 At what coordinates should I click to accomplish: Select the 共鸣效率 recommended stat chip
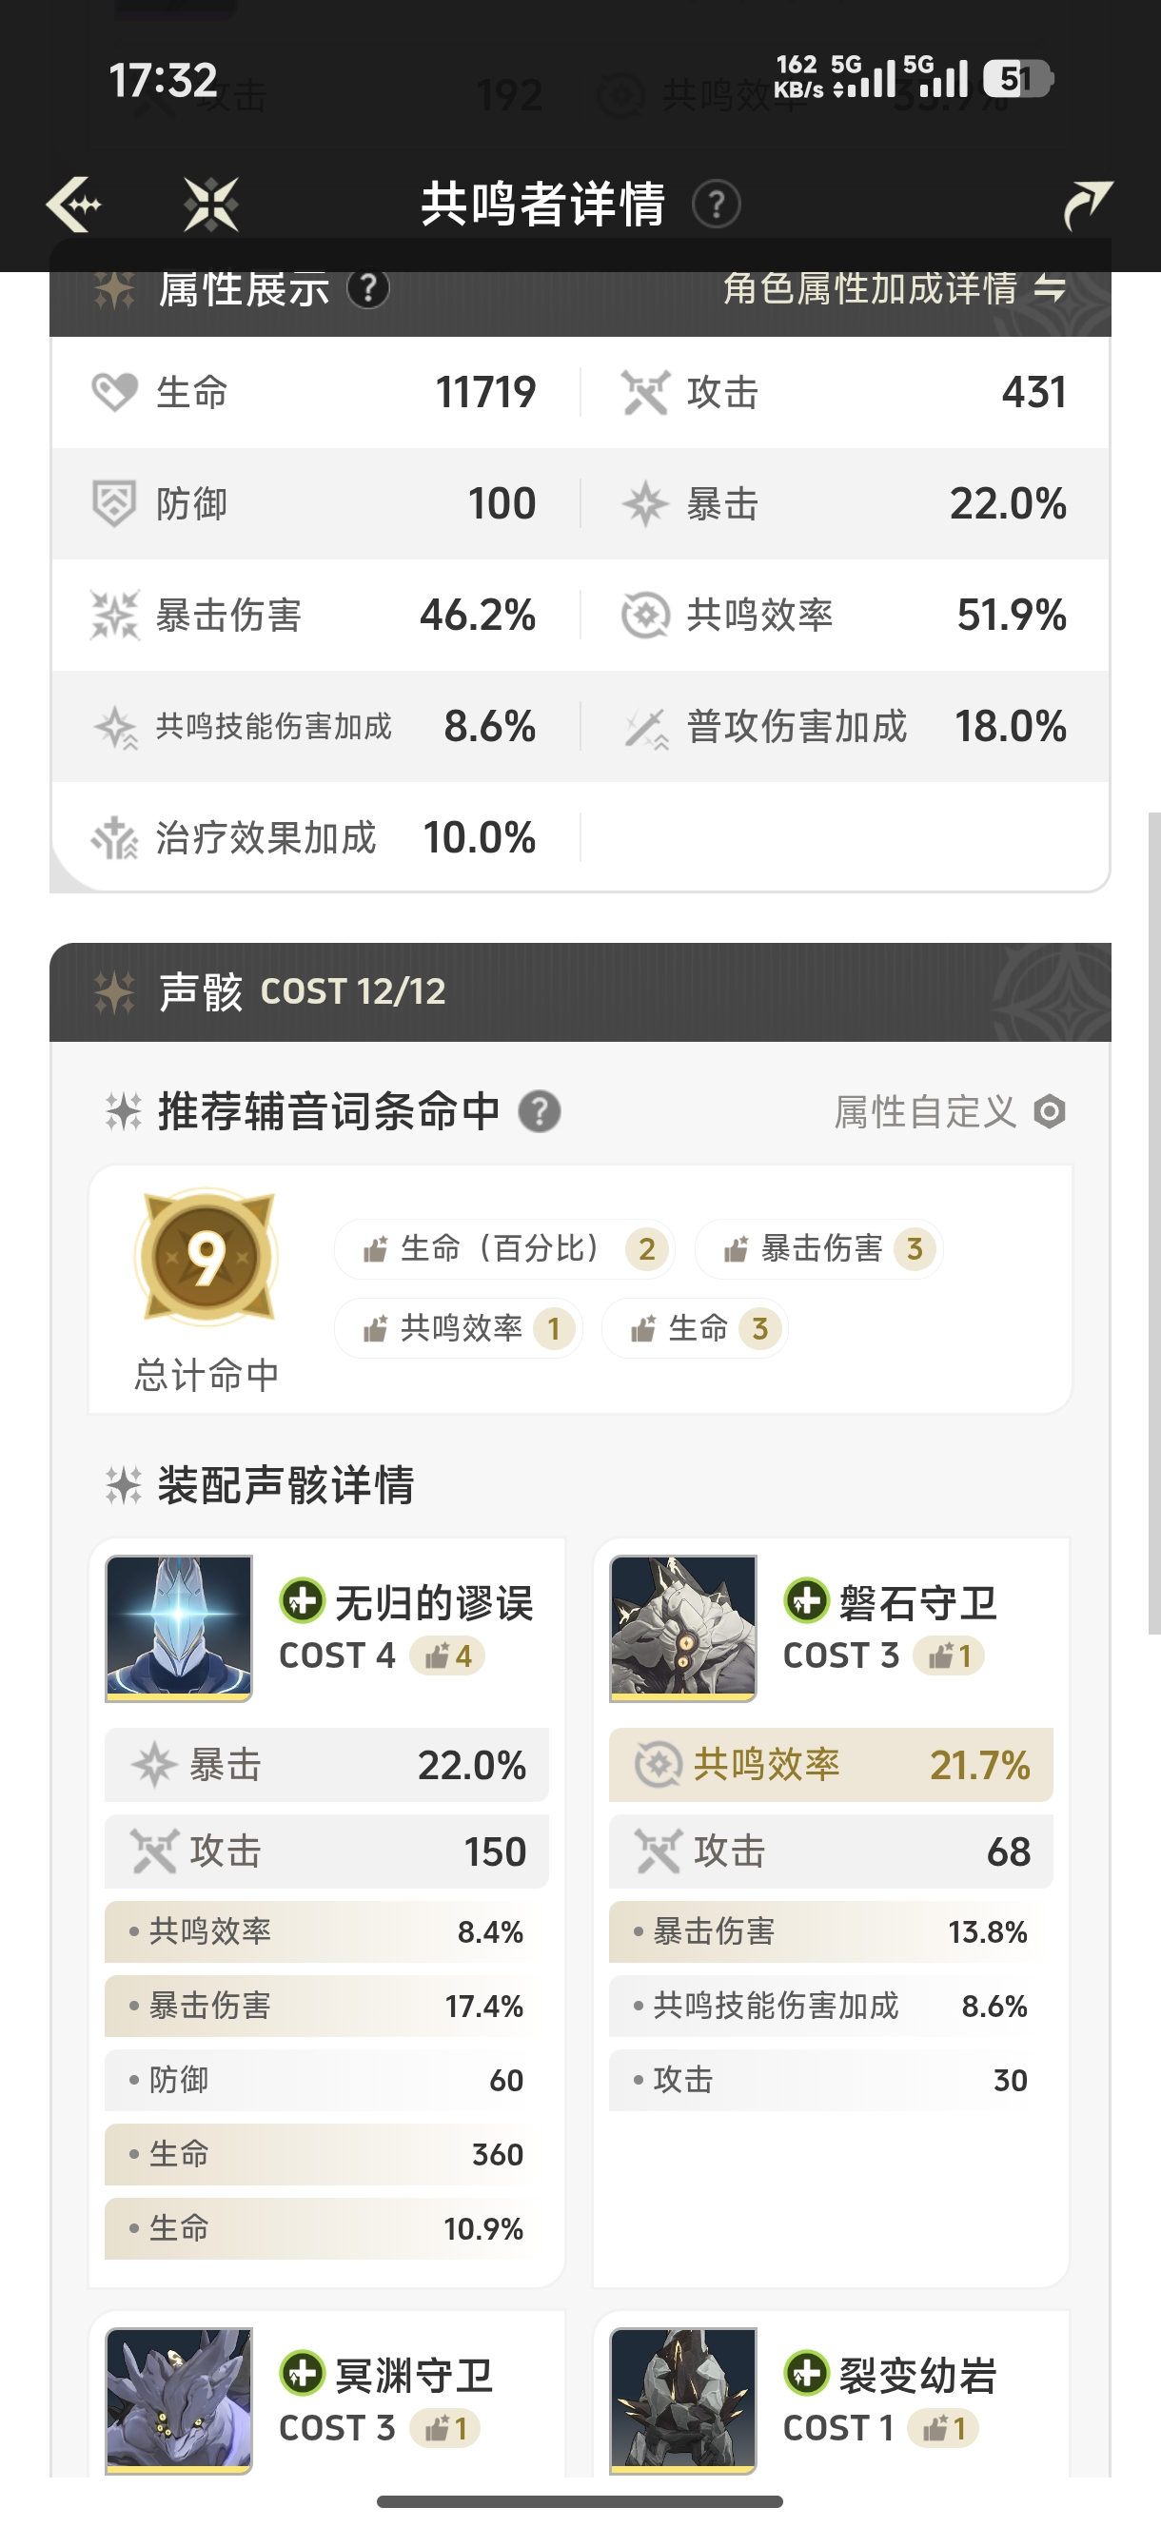(459, 1328)
